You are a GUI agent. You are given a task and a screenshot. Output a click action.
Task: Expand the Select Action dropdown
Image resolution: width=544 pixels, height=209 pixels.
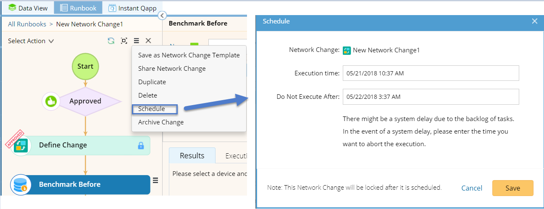(x=31, y=41)
